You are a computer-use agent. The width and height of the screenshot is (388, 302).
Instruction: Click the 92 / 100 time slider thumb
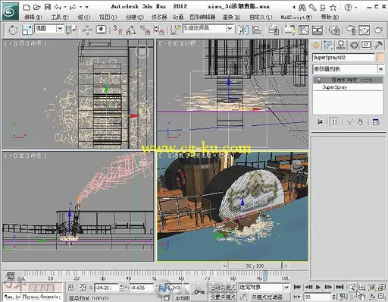[255, 266]
